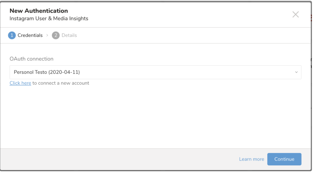Open the OAuth connection dropdown
Screen dimensions: 313x172
click(155, 72)
